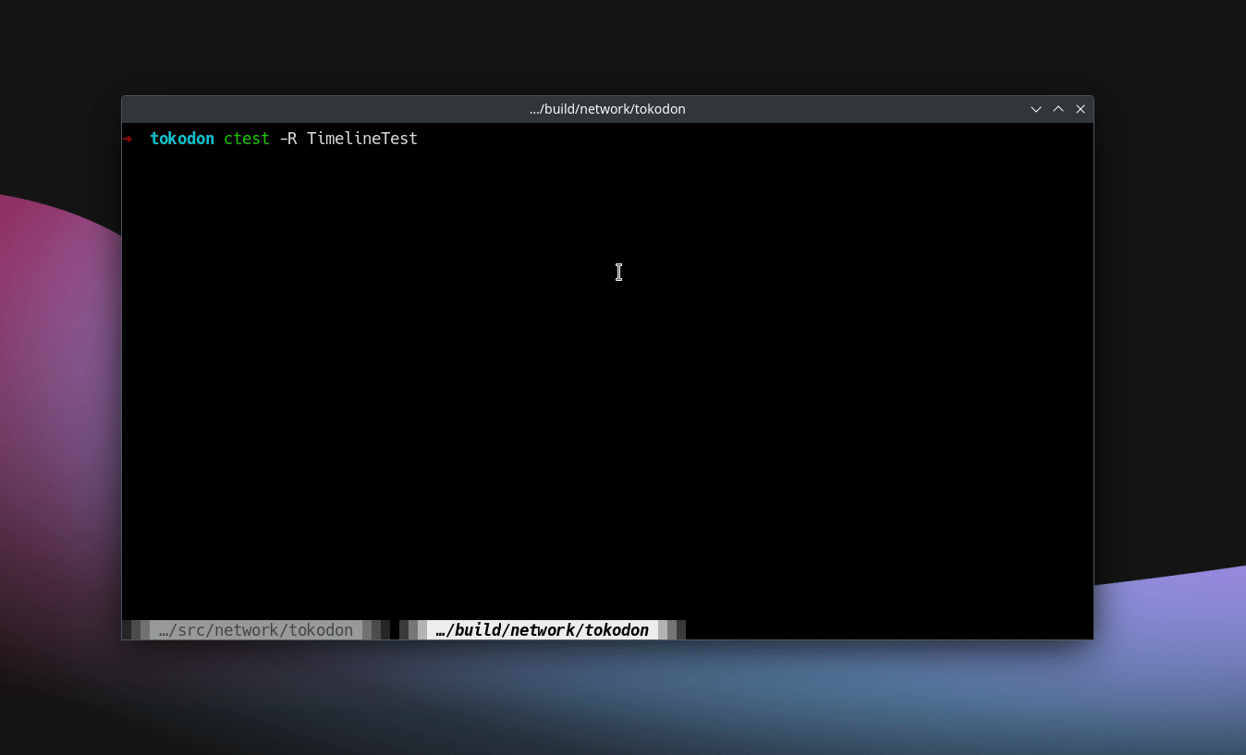The width and height of the screenshot is (1246, 755).
Task: Click the red prompt arrow in the terminal
Action: point(128,140)
